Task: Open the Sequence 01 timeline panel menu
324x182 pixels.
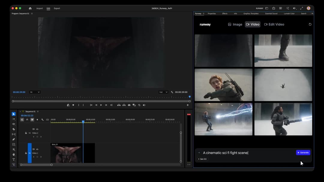Action: click(x=38, y=112)
